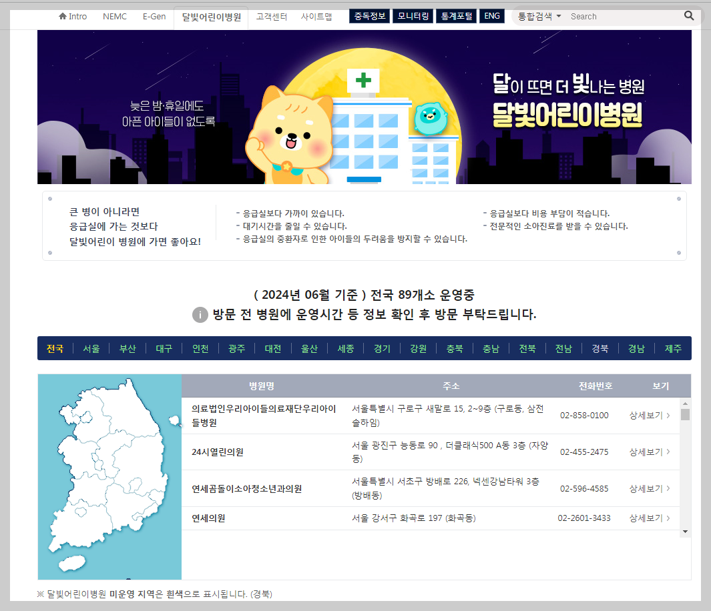Select the 인천 region tab

200,348
